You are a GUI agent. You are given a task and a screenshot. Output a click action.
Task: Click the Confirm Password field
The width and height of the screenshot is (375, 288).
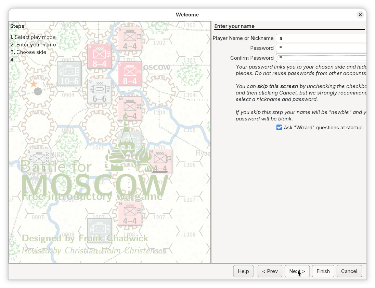pos(321,58)
